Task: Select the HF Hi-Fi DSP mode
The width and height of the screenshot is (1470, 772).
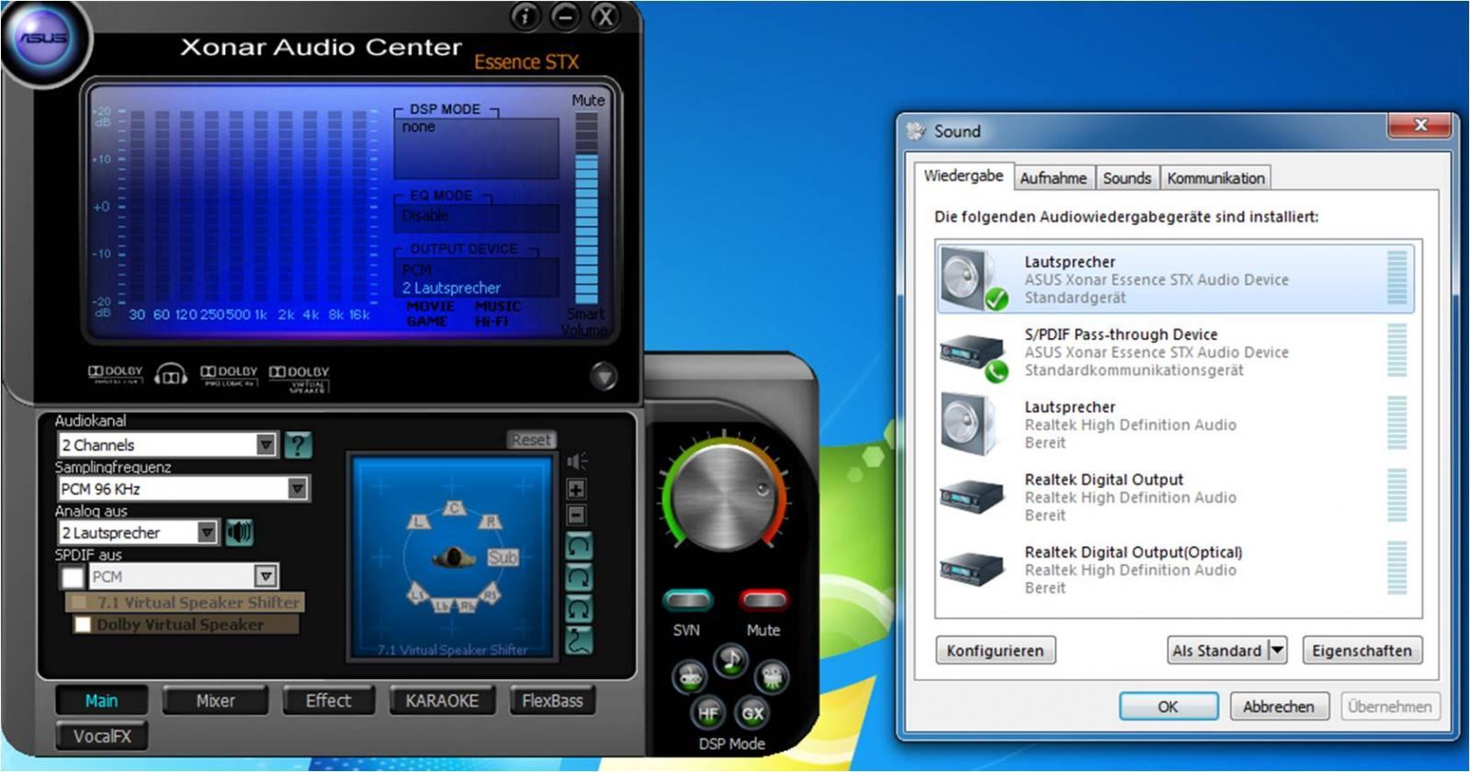Action: 708,712
